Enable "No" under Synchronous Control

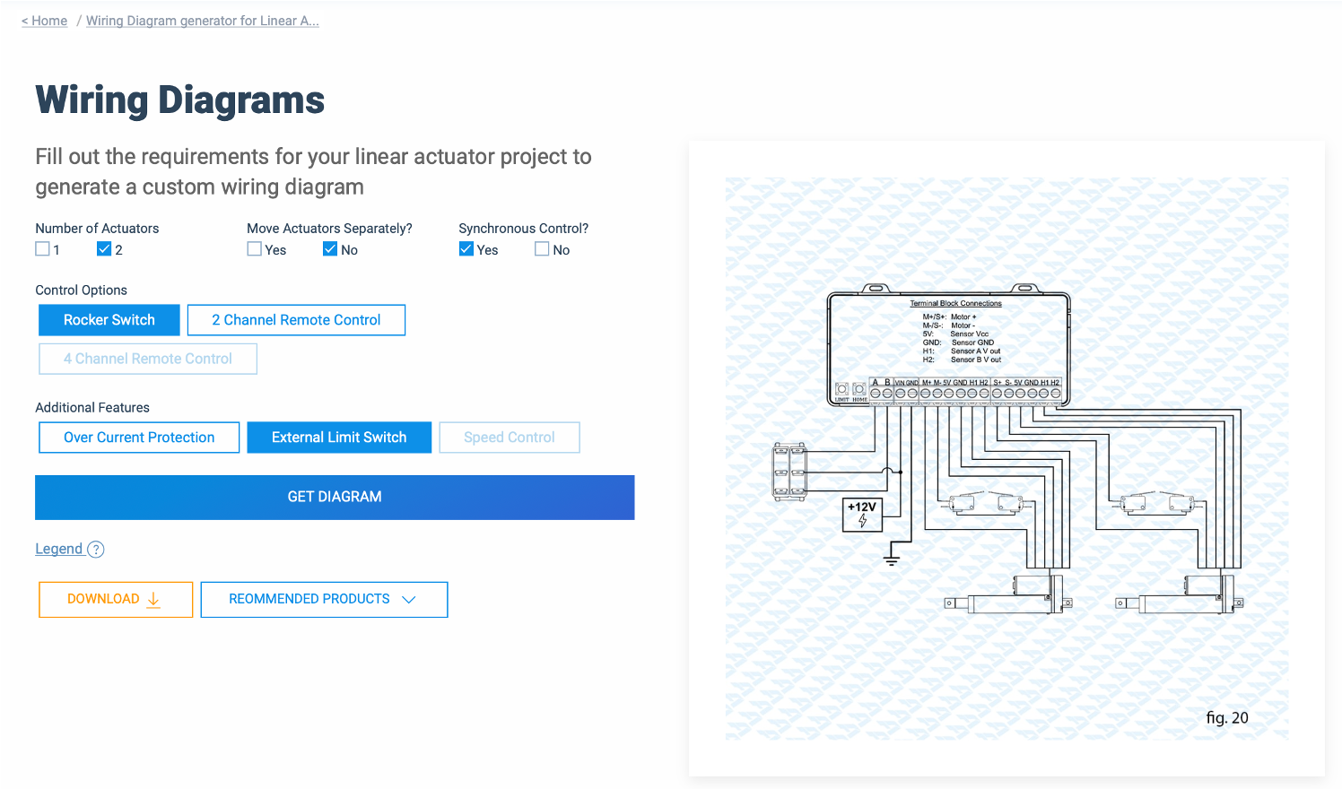542,248
